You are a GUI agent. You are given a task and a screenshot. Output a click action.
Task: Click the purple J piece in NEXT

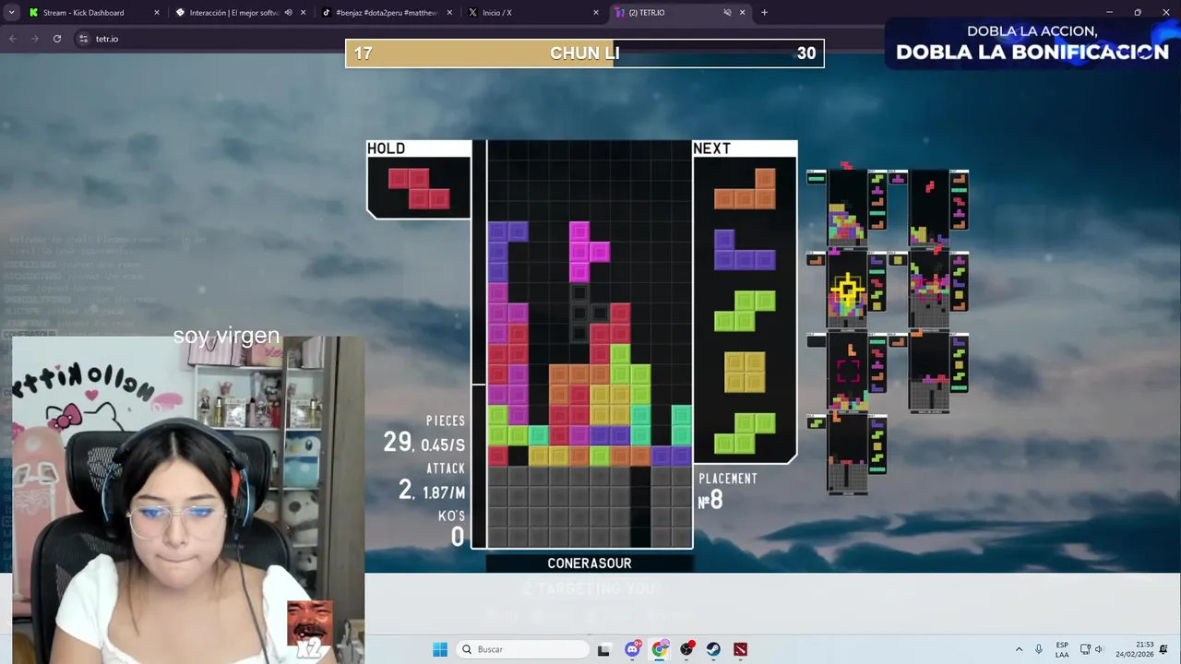(x=745, y=250)
